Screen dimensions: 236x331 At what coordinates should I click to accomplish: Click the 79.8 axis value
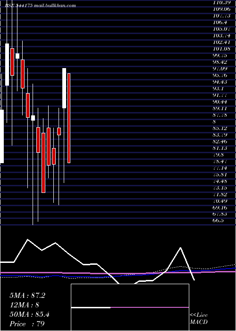218,155
